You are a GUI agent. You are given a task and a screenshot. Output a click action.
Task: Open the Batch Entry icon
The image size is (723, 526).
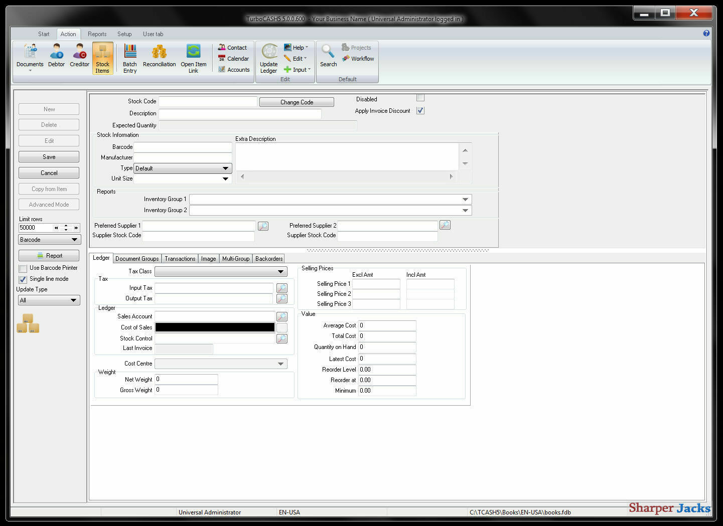130,58
